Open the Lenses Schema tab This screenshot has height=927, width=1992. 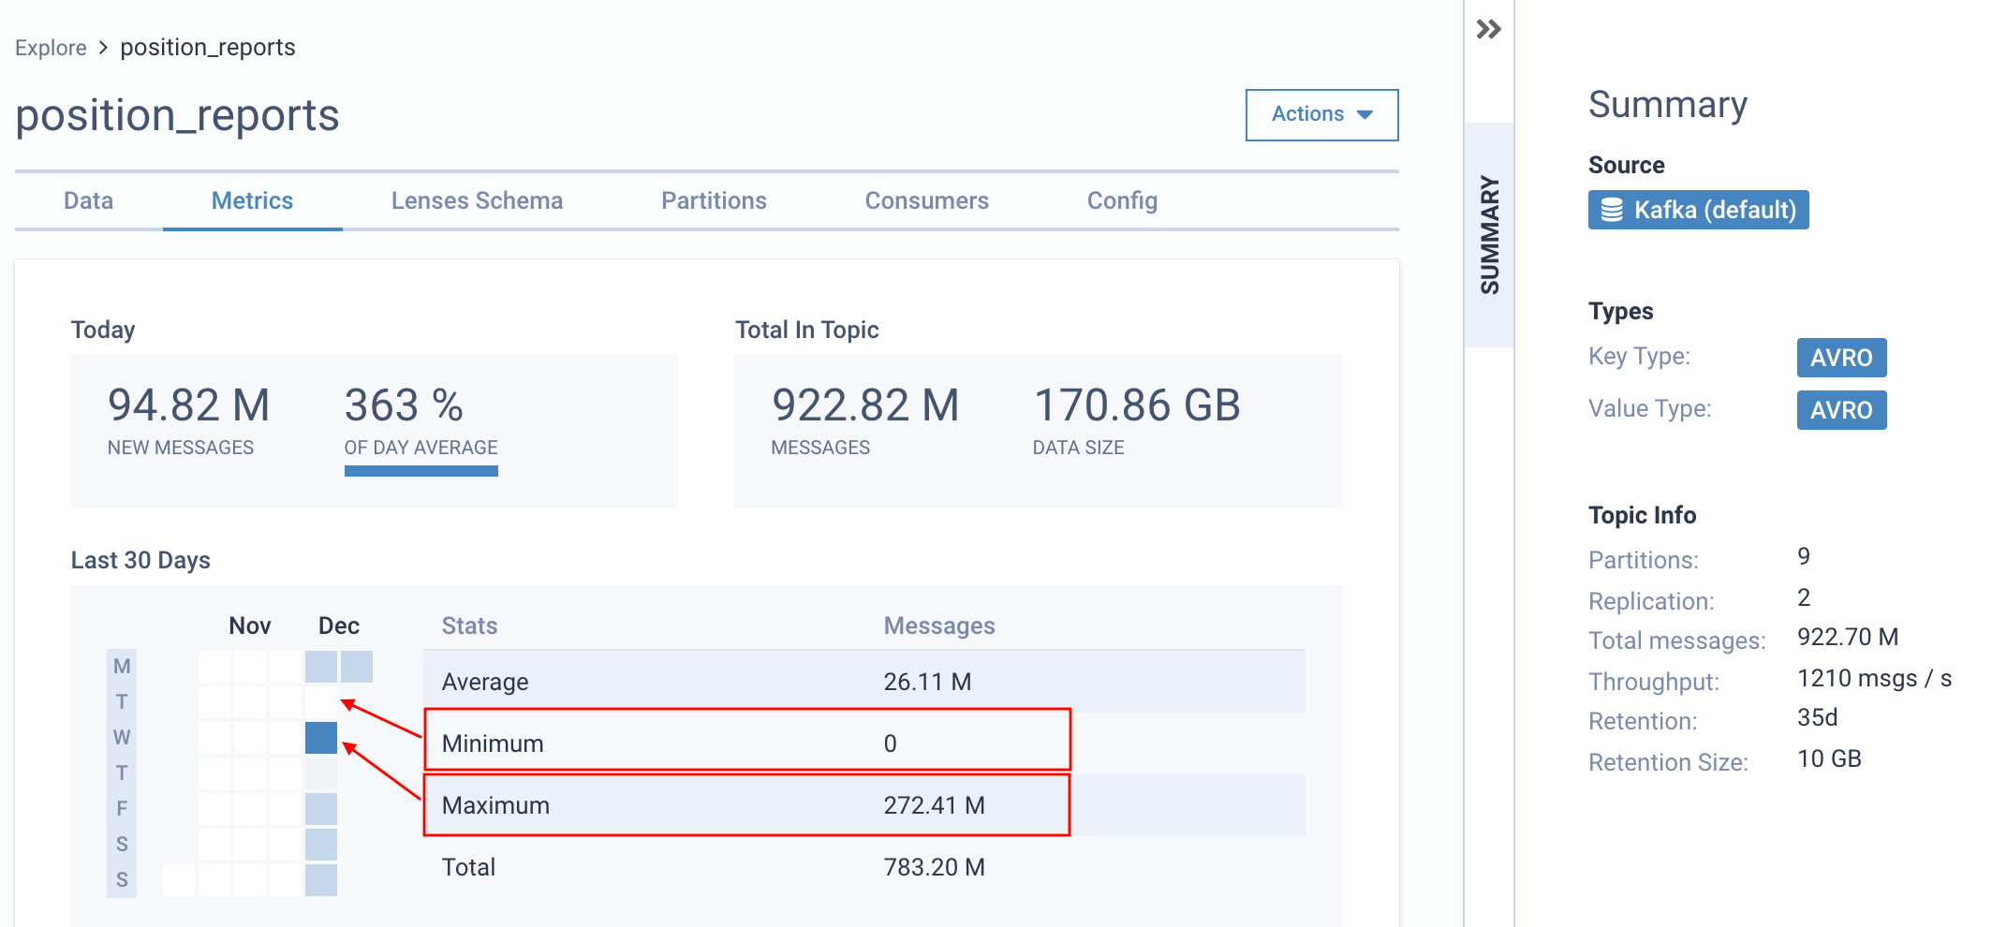[477, 200]
